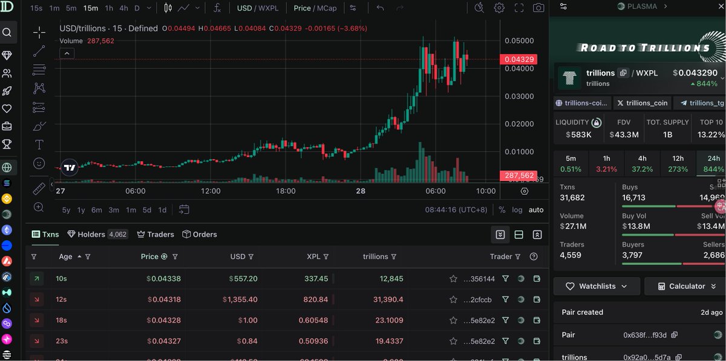Open the go-to-date calendar icon
The width and height of the screenshot is (726, 361).
point(184,209)
